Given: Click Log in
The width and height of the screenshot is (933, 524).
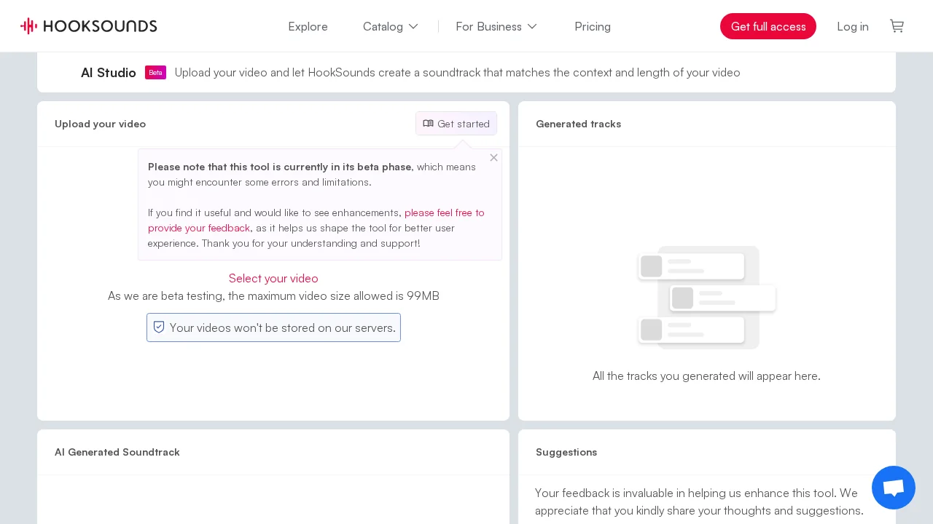Looking at the screenshot, I should tap(852, 26).
